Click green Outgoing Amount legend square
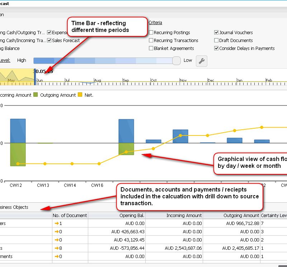 36,95
